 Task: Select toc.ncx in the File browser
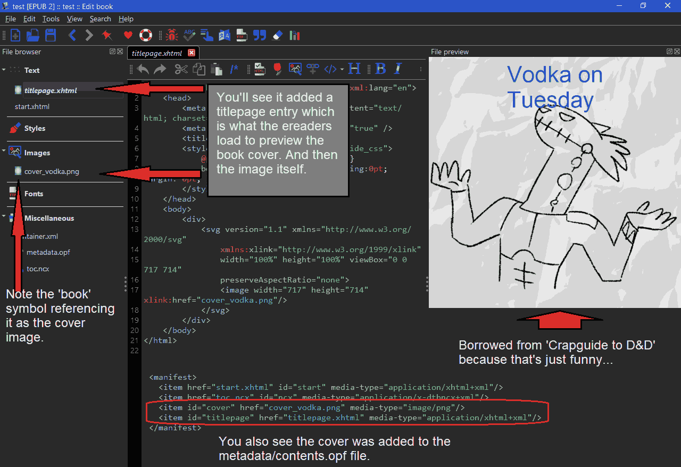coord(38,269)
